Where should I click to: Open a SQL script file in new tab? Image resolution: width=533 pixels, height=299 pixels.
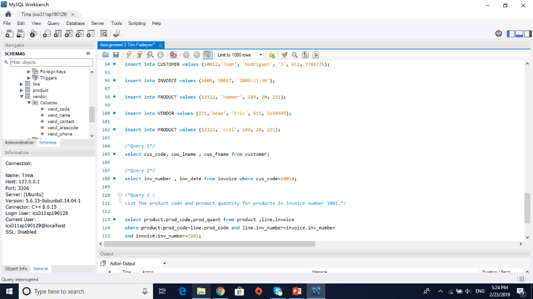(x=20, y=34)
